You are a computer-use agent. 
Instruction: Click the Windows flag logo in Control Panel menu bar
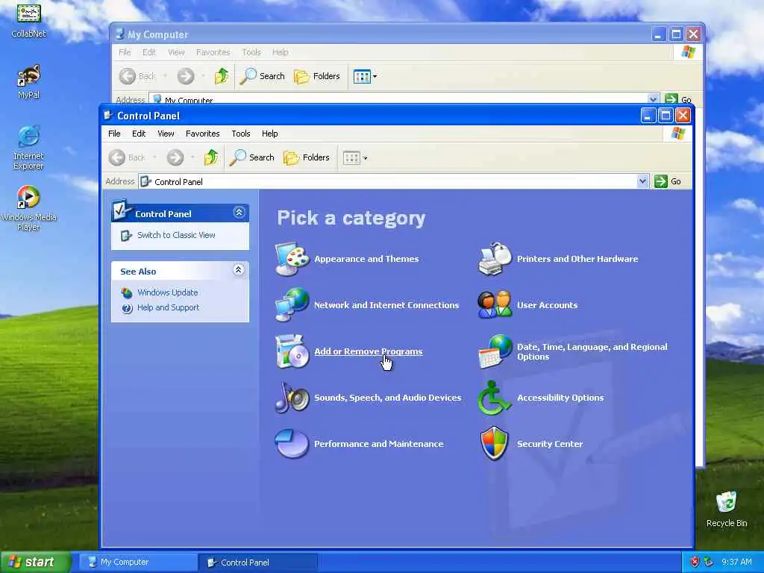pos(677,134)
